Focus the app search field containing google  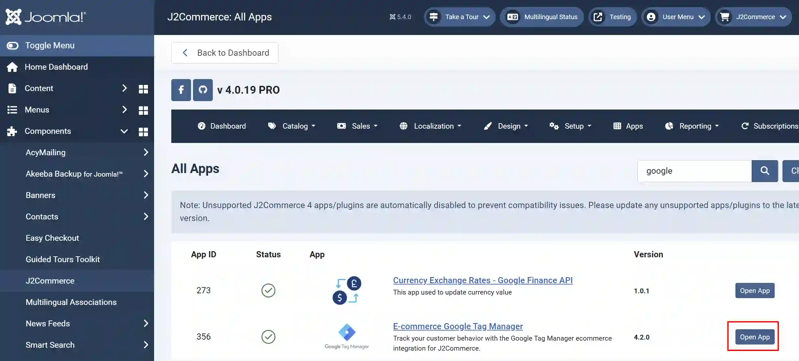(695, 171)
